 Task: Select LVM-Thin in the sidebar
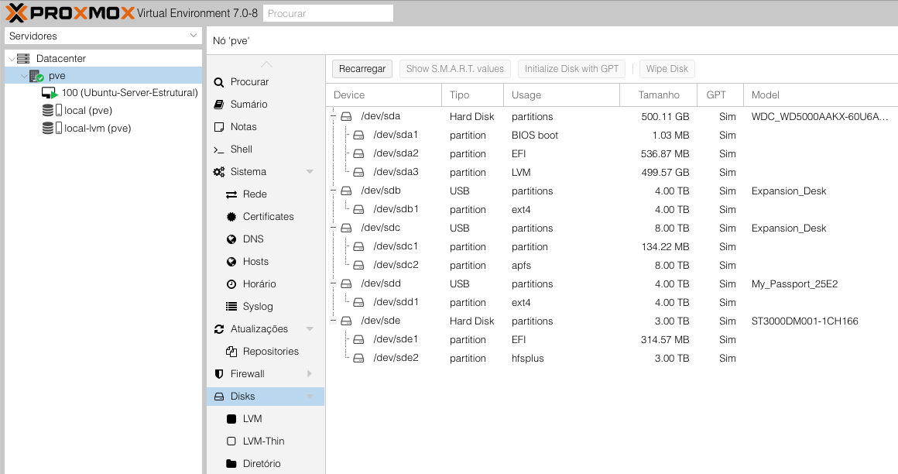point(263,441)
